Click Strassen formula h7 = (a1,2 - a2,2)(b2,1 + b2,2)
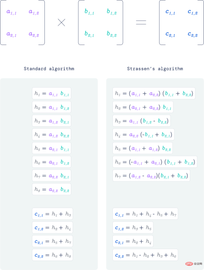The image size is (204, 270). pos(151,175)
